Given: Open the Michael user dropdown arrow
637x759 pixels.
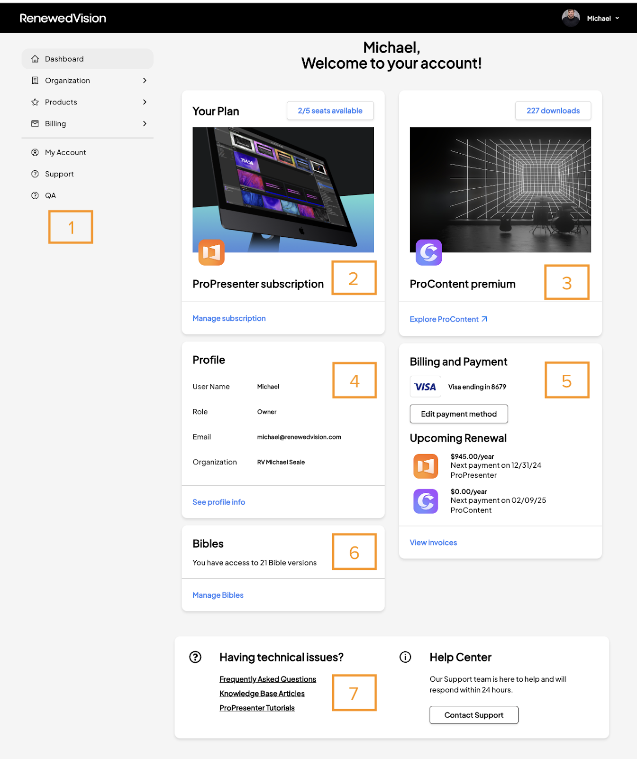Looking at the screenshot, I should (x=617, y=19).
